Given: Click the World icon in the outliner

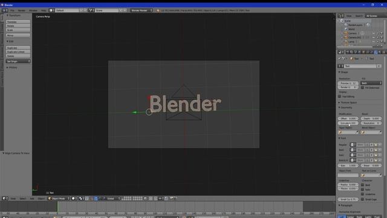Looking at the screenshot, I should (346, 29).
